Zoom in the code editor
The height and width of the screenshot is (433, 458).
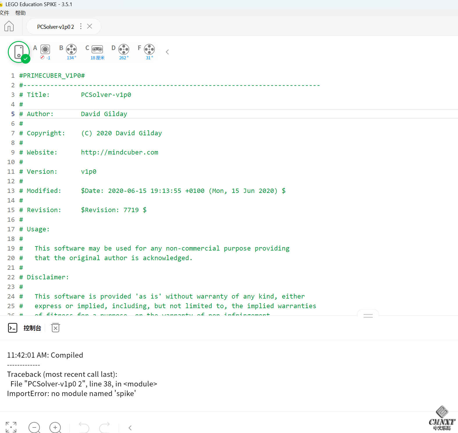point(55,427)
